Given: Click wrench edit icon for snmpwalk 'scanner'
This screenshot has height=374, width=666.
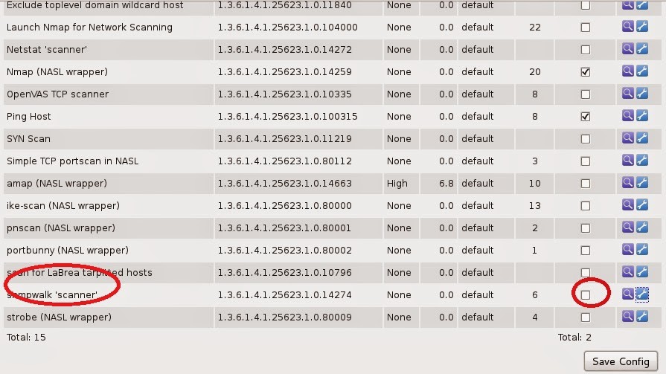Looking at the screenshot, I should pos(642,295).
